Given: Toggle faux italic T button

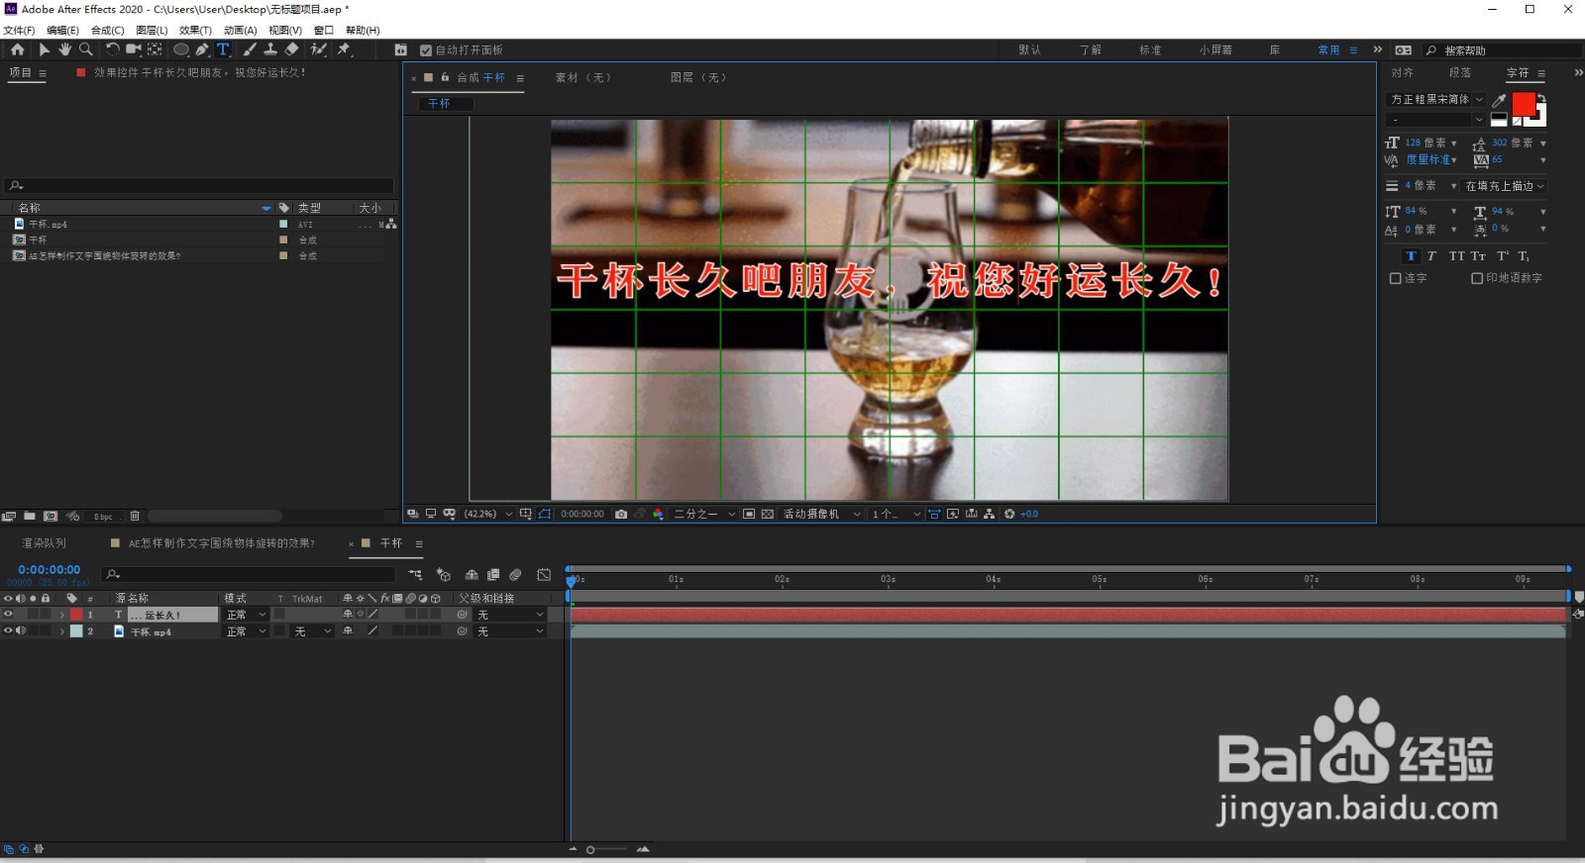Looking at the screenshot, I should pyautogui.click(x=1431, y=255).
